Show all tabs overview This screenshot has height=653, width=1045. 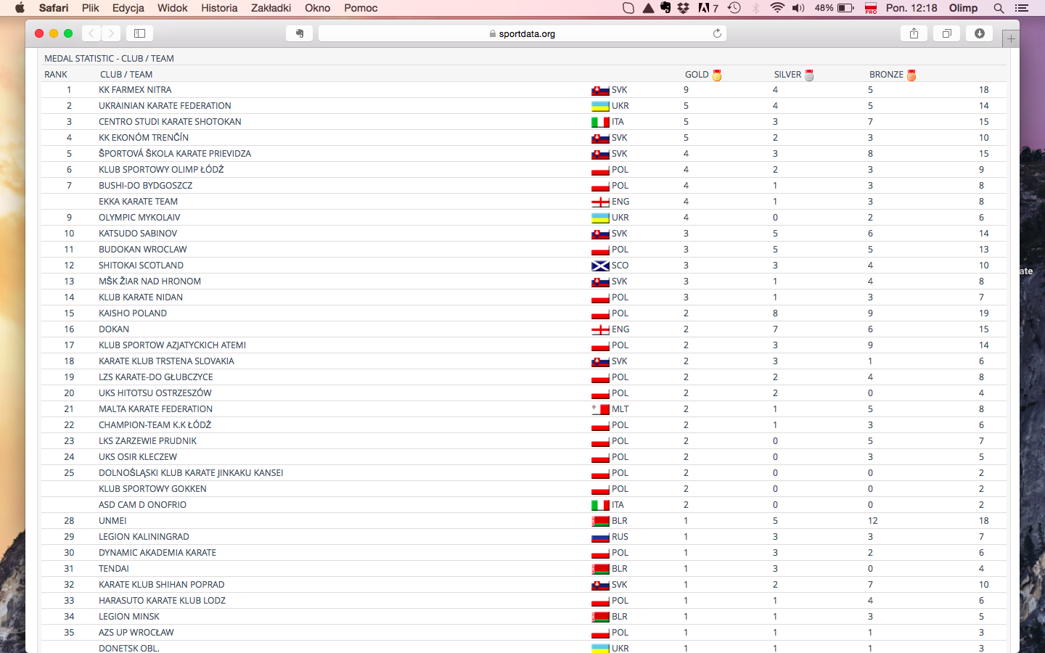pyautogui.click(x=946, y=33)
